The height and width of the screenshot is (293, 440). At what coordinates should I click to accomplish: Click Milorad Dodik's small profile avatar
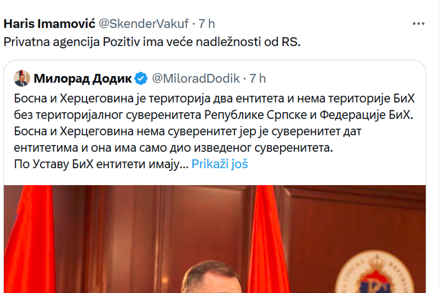tap(22, 78)
